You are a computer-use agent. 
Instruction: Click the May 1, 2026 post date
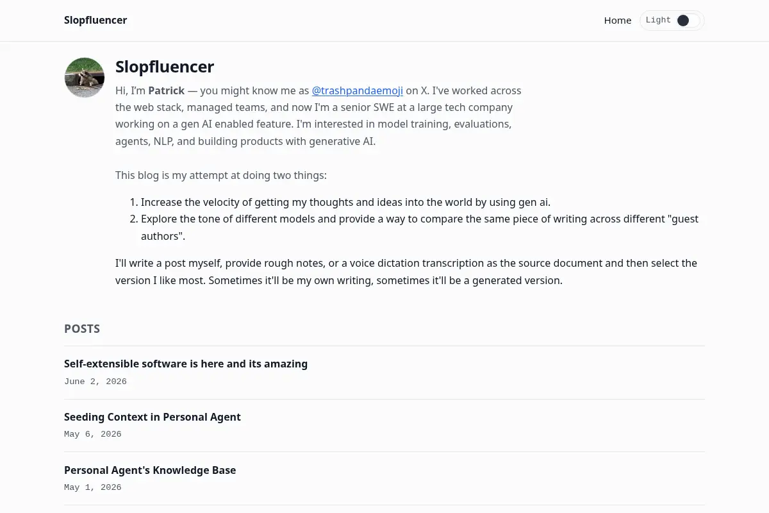93,487
